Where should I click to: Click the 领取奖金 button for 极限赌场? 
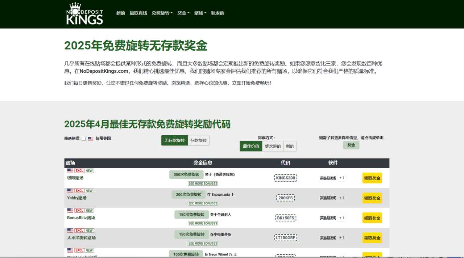coord(372,178)
